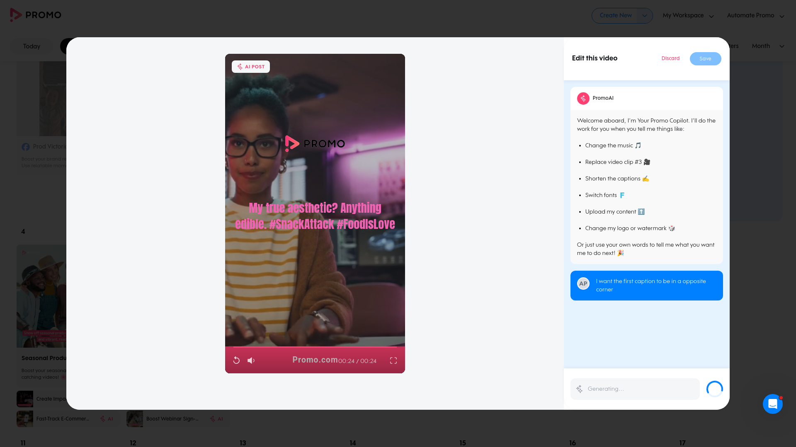Click the 'Upload my content' suggestion
This screenshot has width=796, height=447.
point(615,212)
